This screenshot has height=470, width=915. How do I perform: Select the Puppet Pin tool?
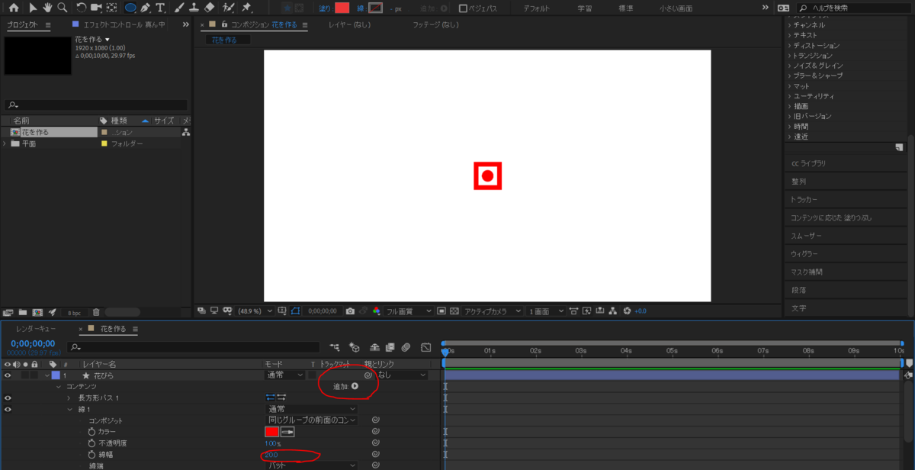[246, 8]
